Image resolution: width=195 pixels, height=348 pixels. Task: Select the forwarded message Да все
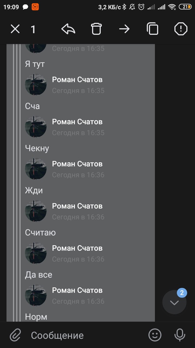[x=39, y=275]
